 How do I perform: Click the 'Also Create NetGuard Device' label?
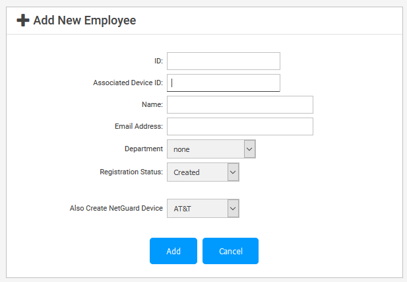[x=116, y=208]
